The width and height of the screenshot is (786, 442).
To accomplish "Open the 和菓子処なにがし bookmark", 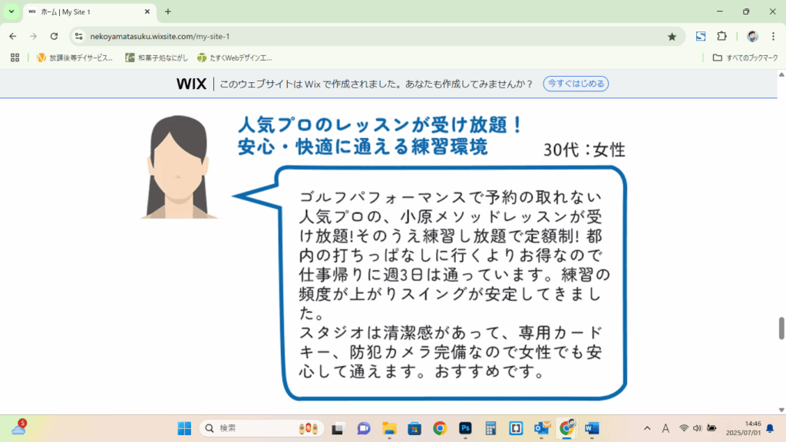I will [157, 58].
